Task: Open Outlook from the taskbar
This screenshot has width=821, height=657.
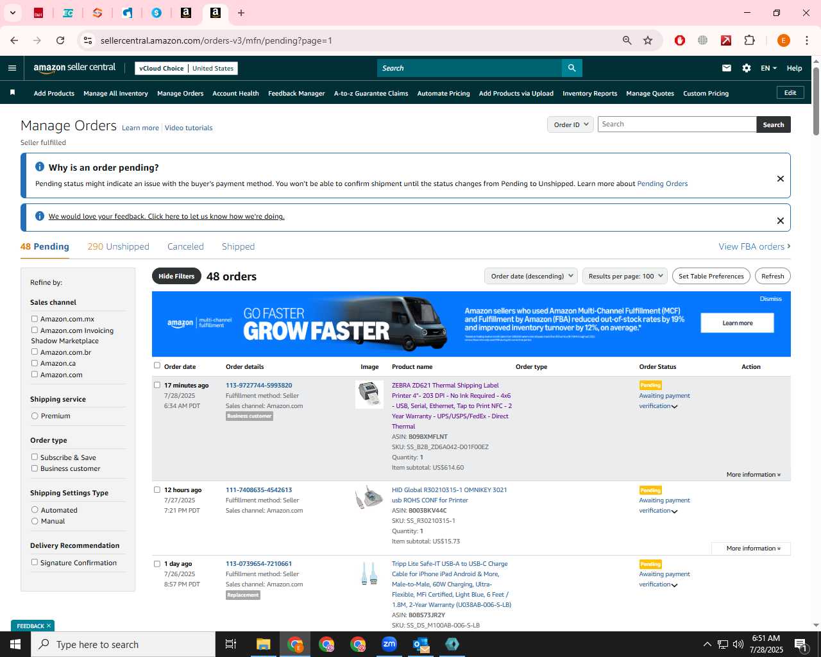Action: click(421, 644)
